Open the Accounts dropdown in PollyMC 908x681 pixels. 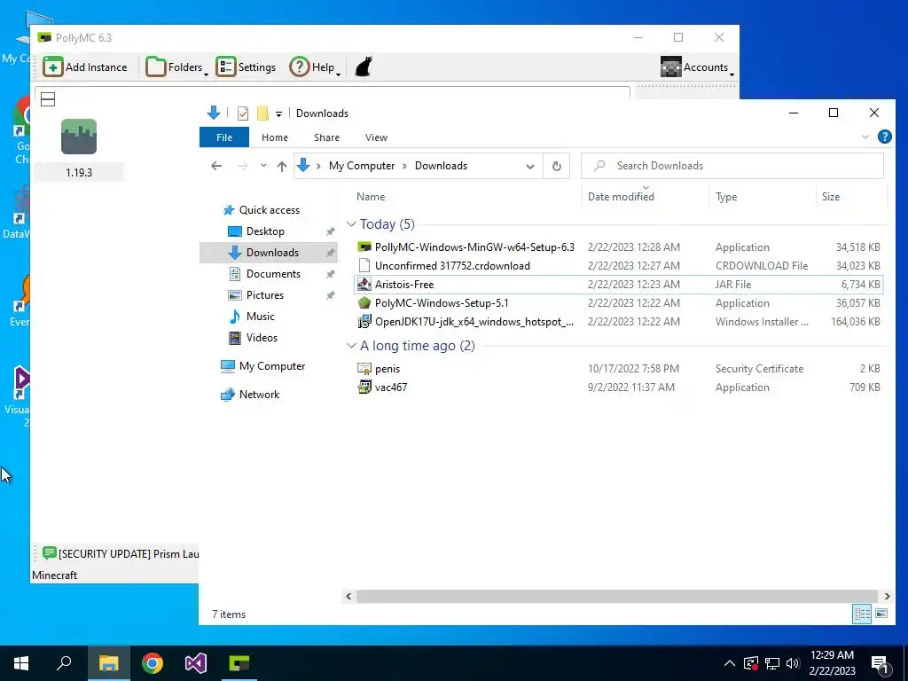point(697,67)
